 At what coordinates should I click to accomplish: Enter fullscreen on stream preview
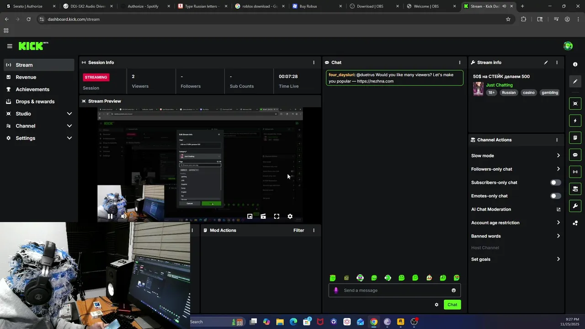tap(277, 217)
